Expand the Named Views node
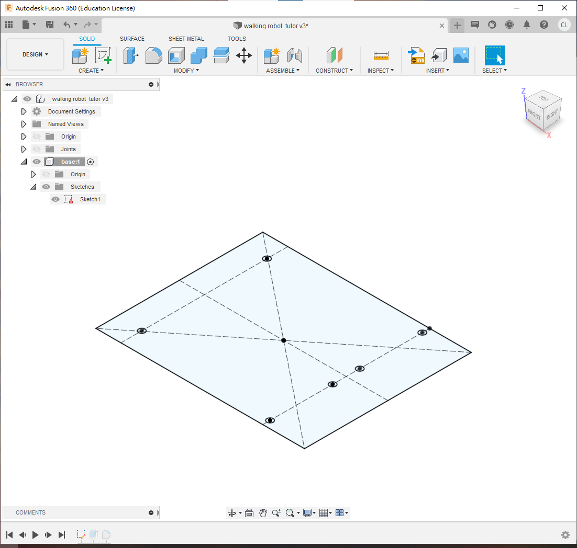Viewport: 577px width, 548px height. pos(24,124)
